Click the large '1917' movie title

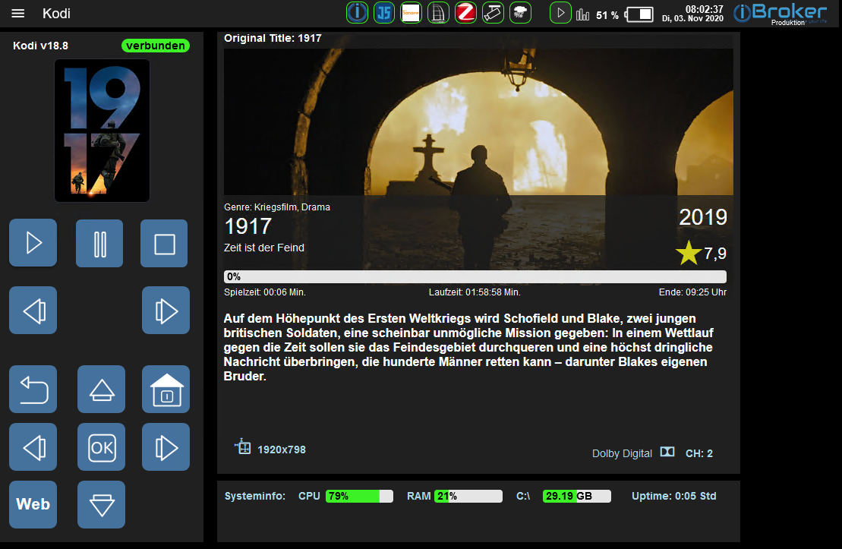[x=248, y=226]
